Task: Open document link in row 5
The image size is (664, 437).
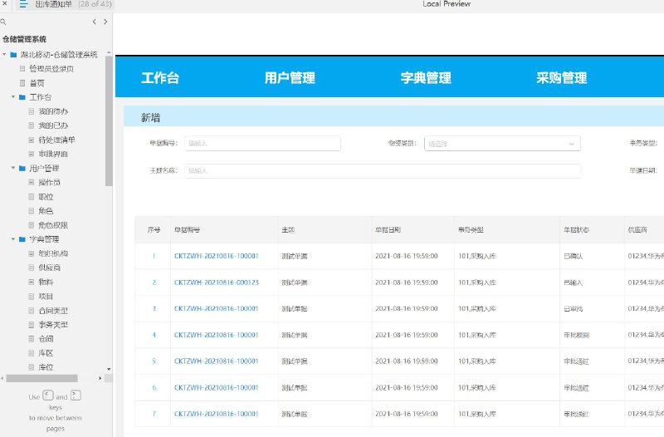Action: 217,361
